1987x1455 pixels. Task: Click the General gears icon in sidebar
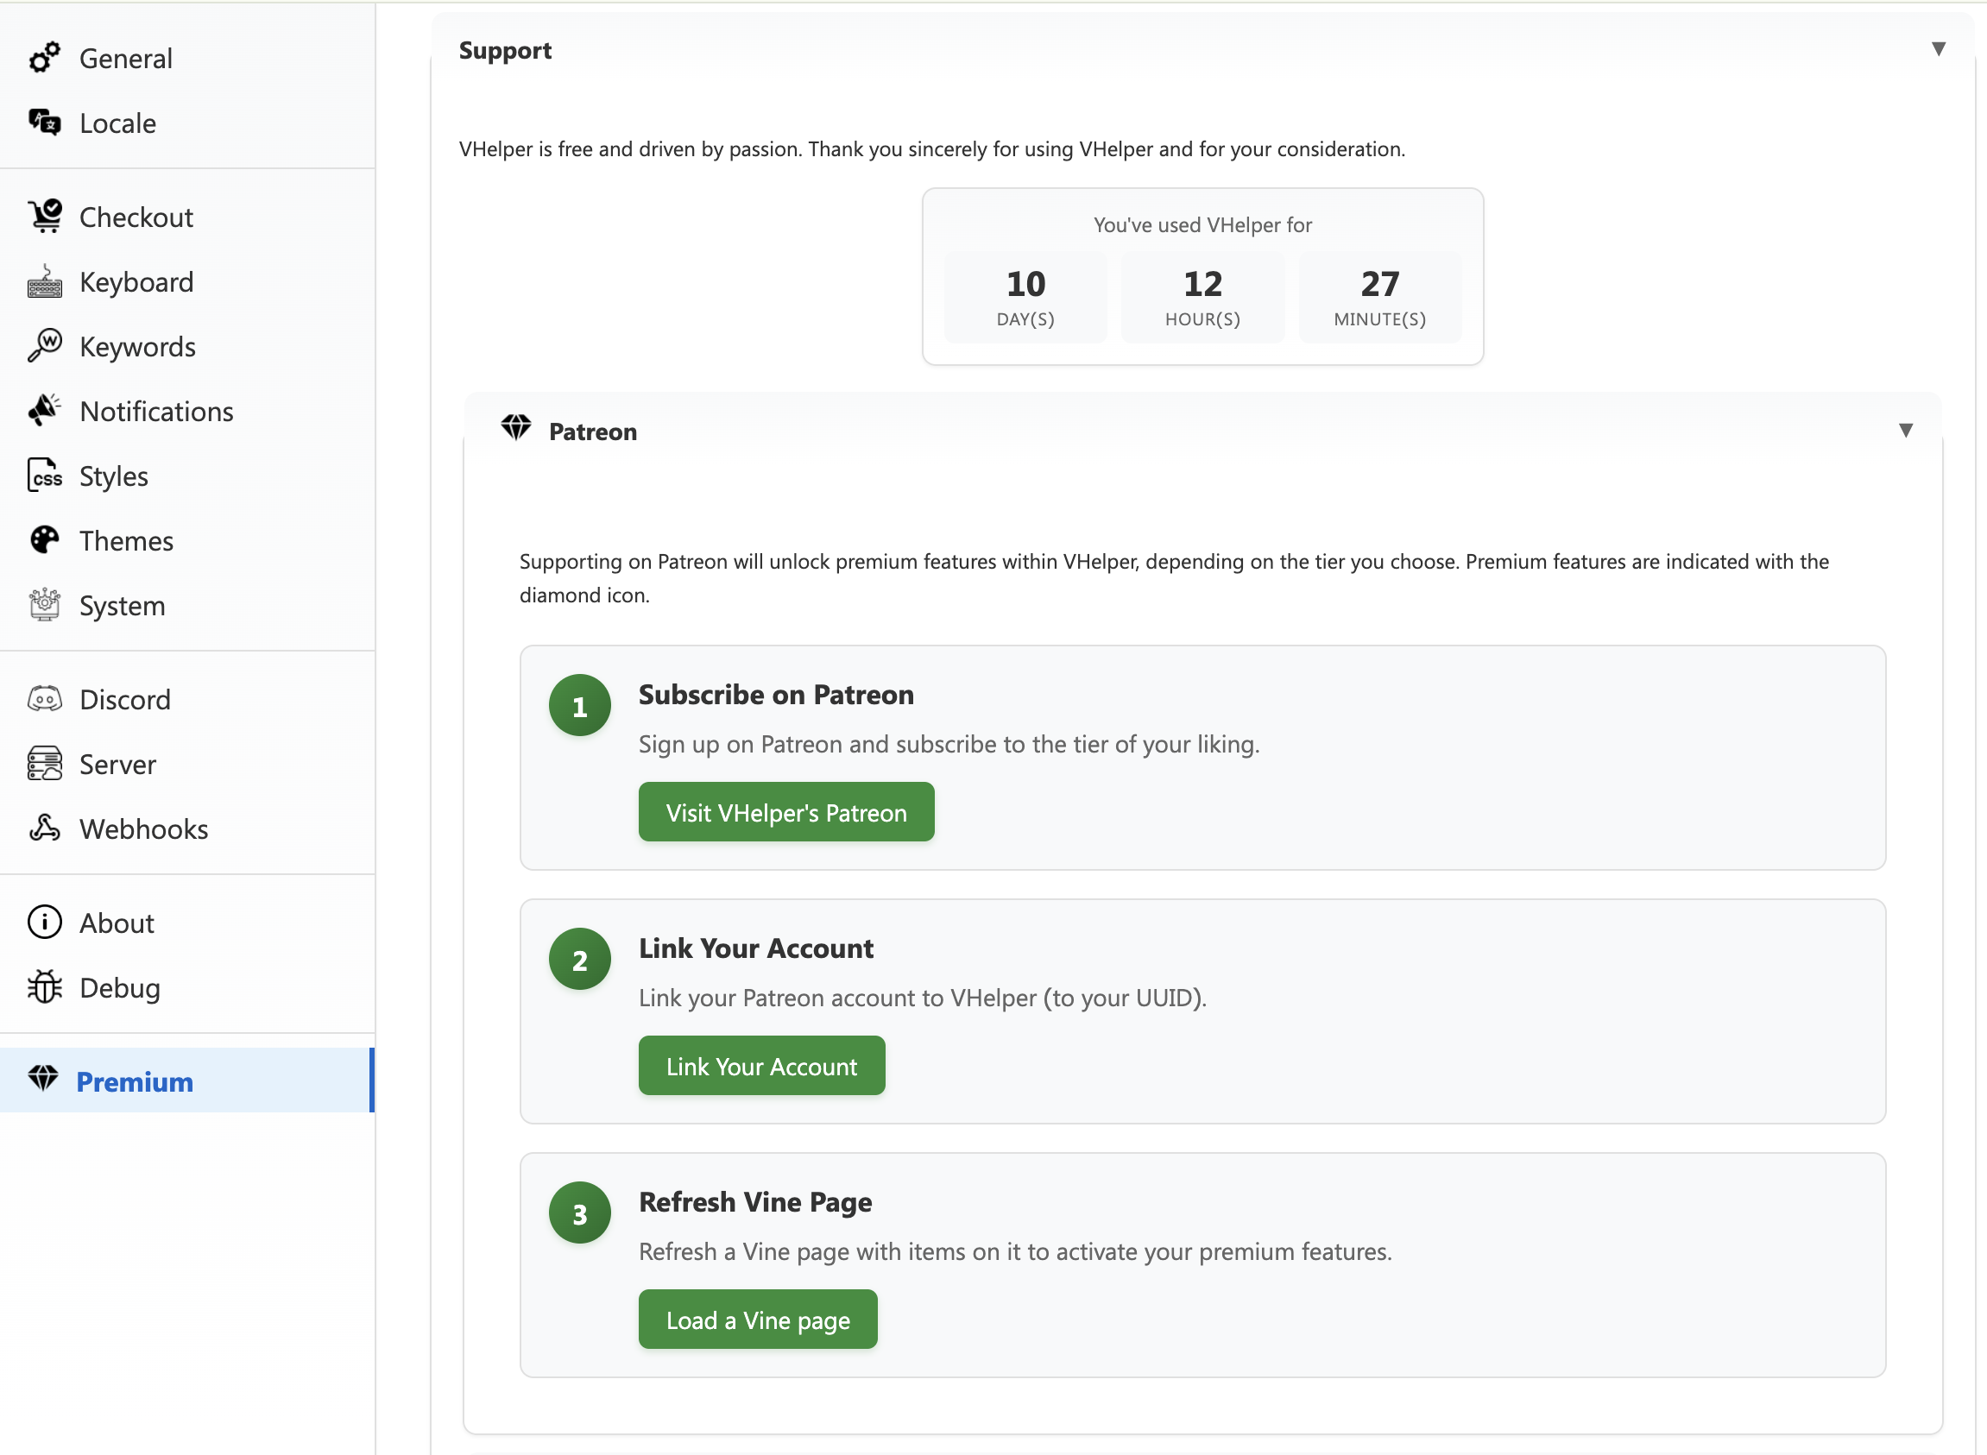[44, 58]
